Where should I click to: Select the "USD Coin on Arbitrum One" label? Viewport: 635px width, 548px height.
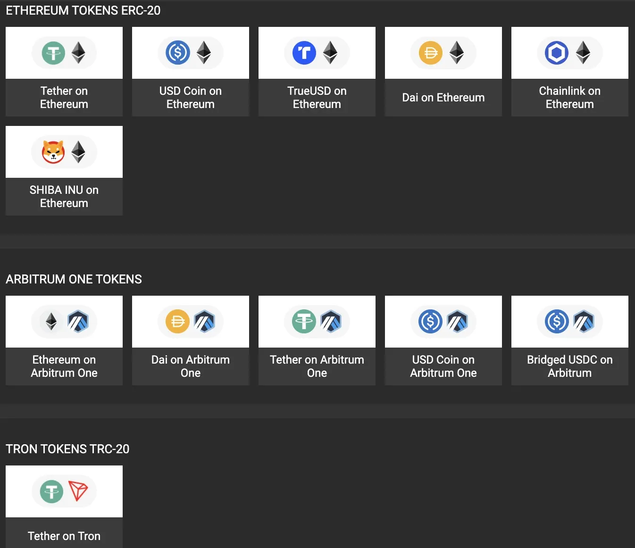click(x=443, y=366)
